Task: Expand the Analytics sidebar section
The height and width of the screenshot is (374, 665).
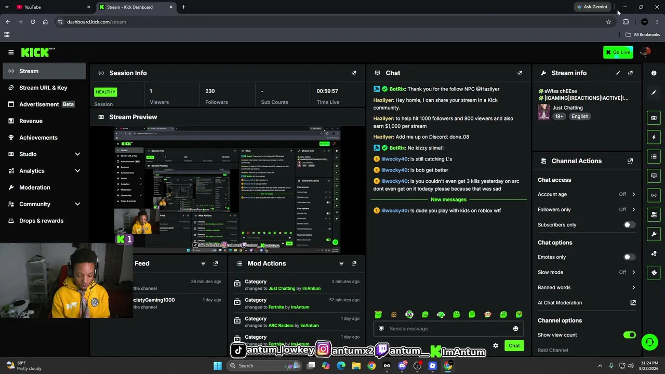Action: click(77, 171)
